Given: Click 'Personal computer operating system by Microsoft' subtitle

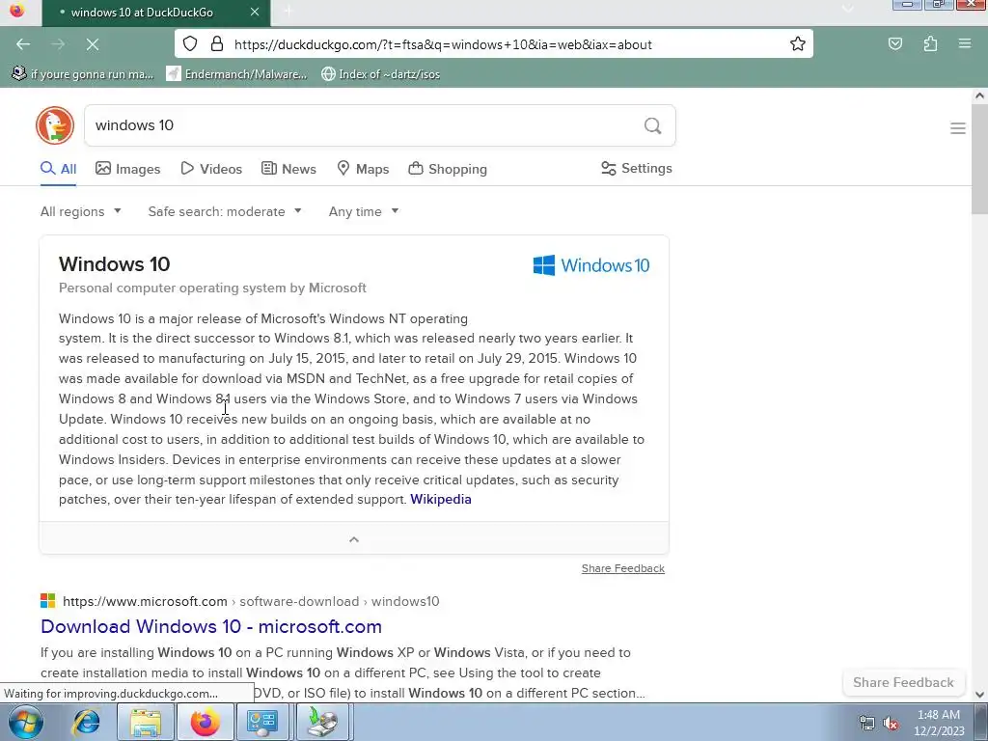Looking at the screenshot, I should click(212, 288).
